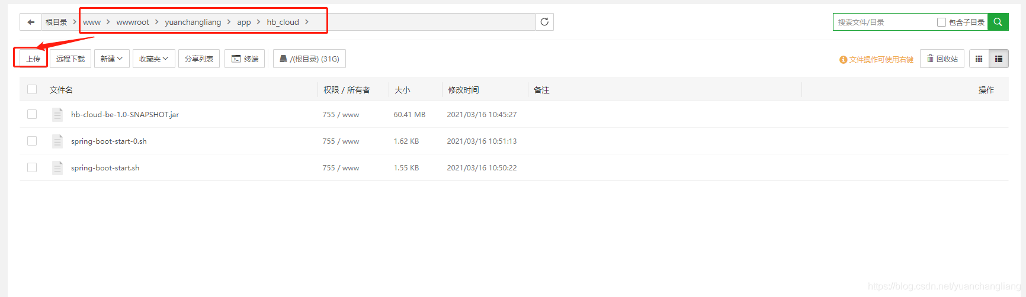Expand the 收藏夹 dropdown
Viewport: 1026px width, 297px height.
[x=154, y=59]
